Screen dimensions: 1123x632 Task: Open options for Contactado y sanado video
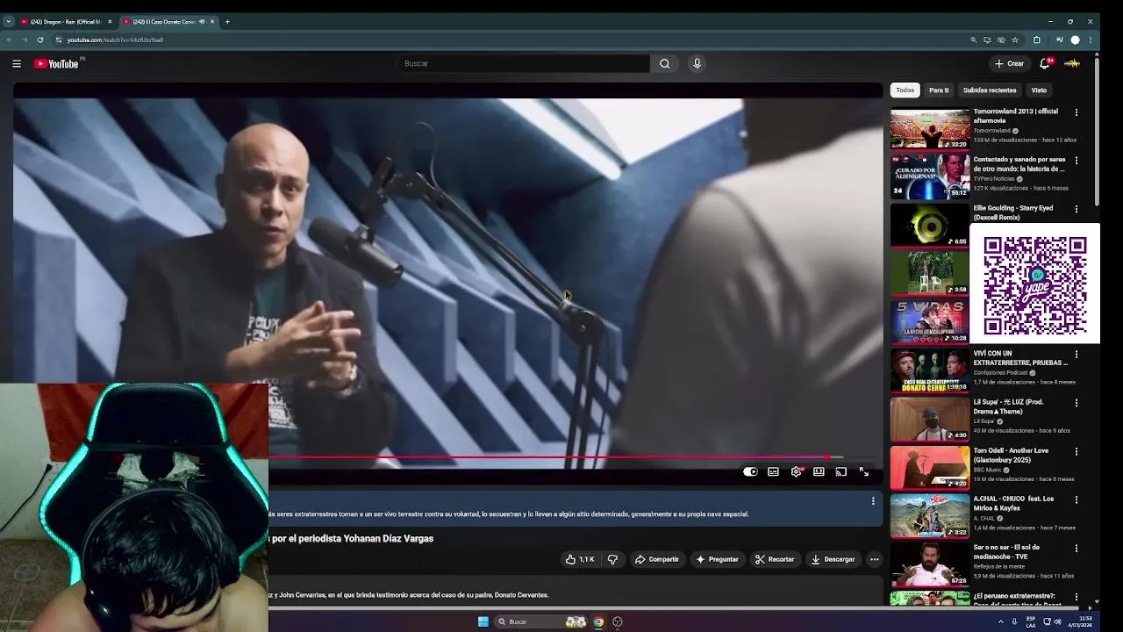point(1077,161)
